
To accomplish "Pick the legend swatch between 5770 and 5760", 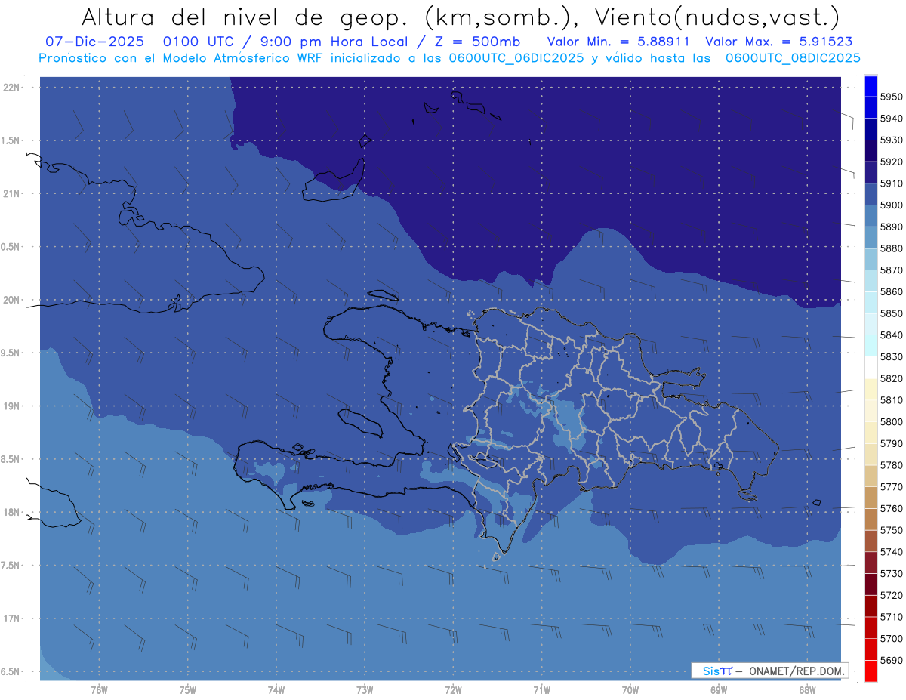I will 871,498.
